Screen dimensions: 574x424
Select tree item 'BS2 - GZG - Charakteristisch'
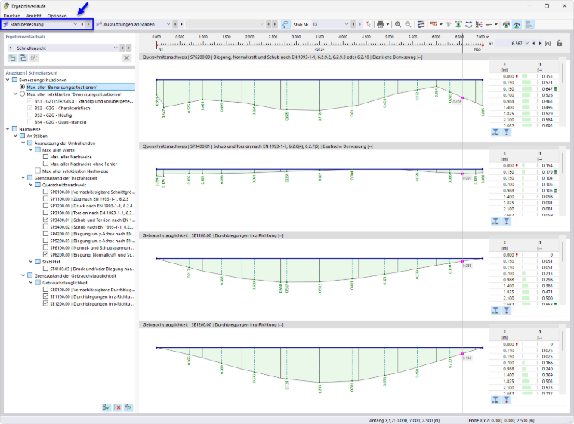coord(62,108)
